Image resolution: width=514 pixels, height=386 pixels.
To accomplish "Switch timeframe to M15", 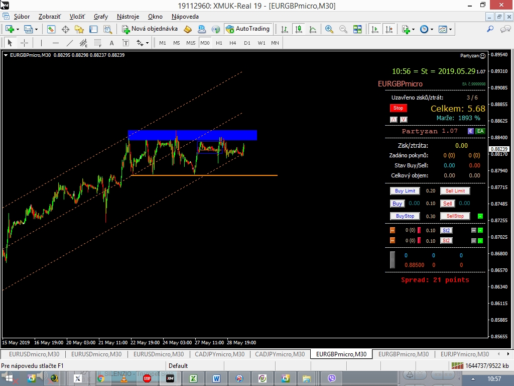I will 191,43.
